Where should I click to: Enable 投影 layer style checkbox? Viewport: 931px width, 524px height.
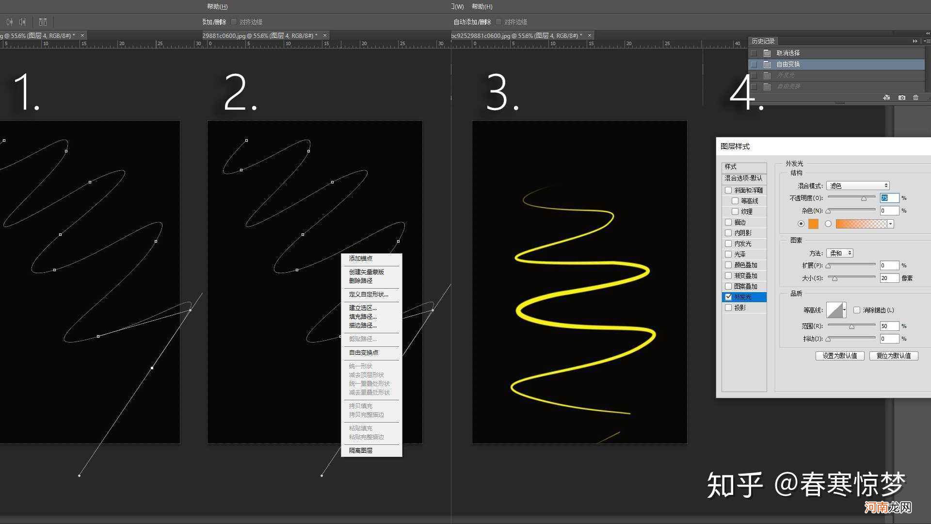(x=728, y=308)
